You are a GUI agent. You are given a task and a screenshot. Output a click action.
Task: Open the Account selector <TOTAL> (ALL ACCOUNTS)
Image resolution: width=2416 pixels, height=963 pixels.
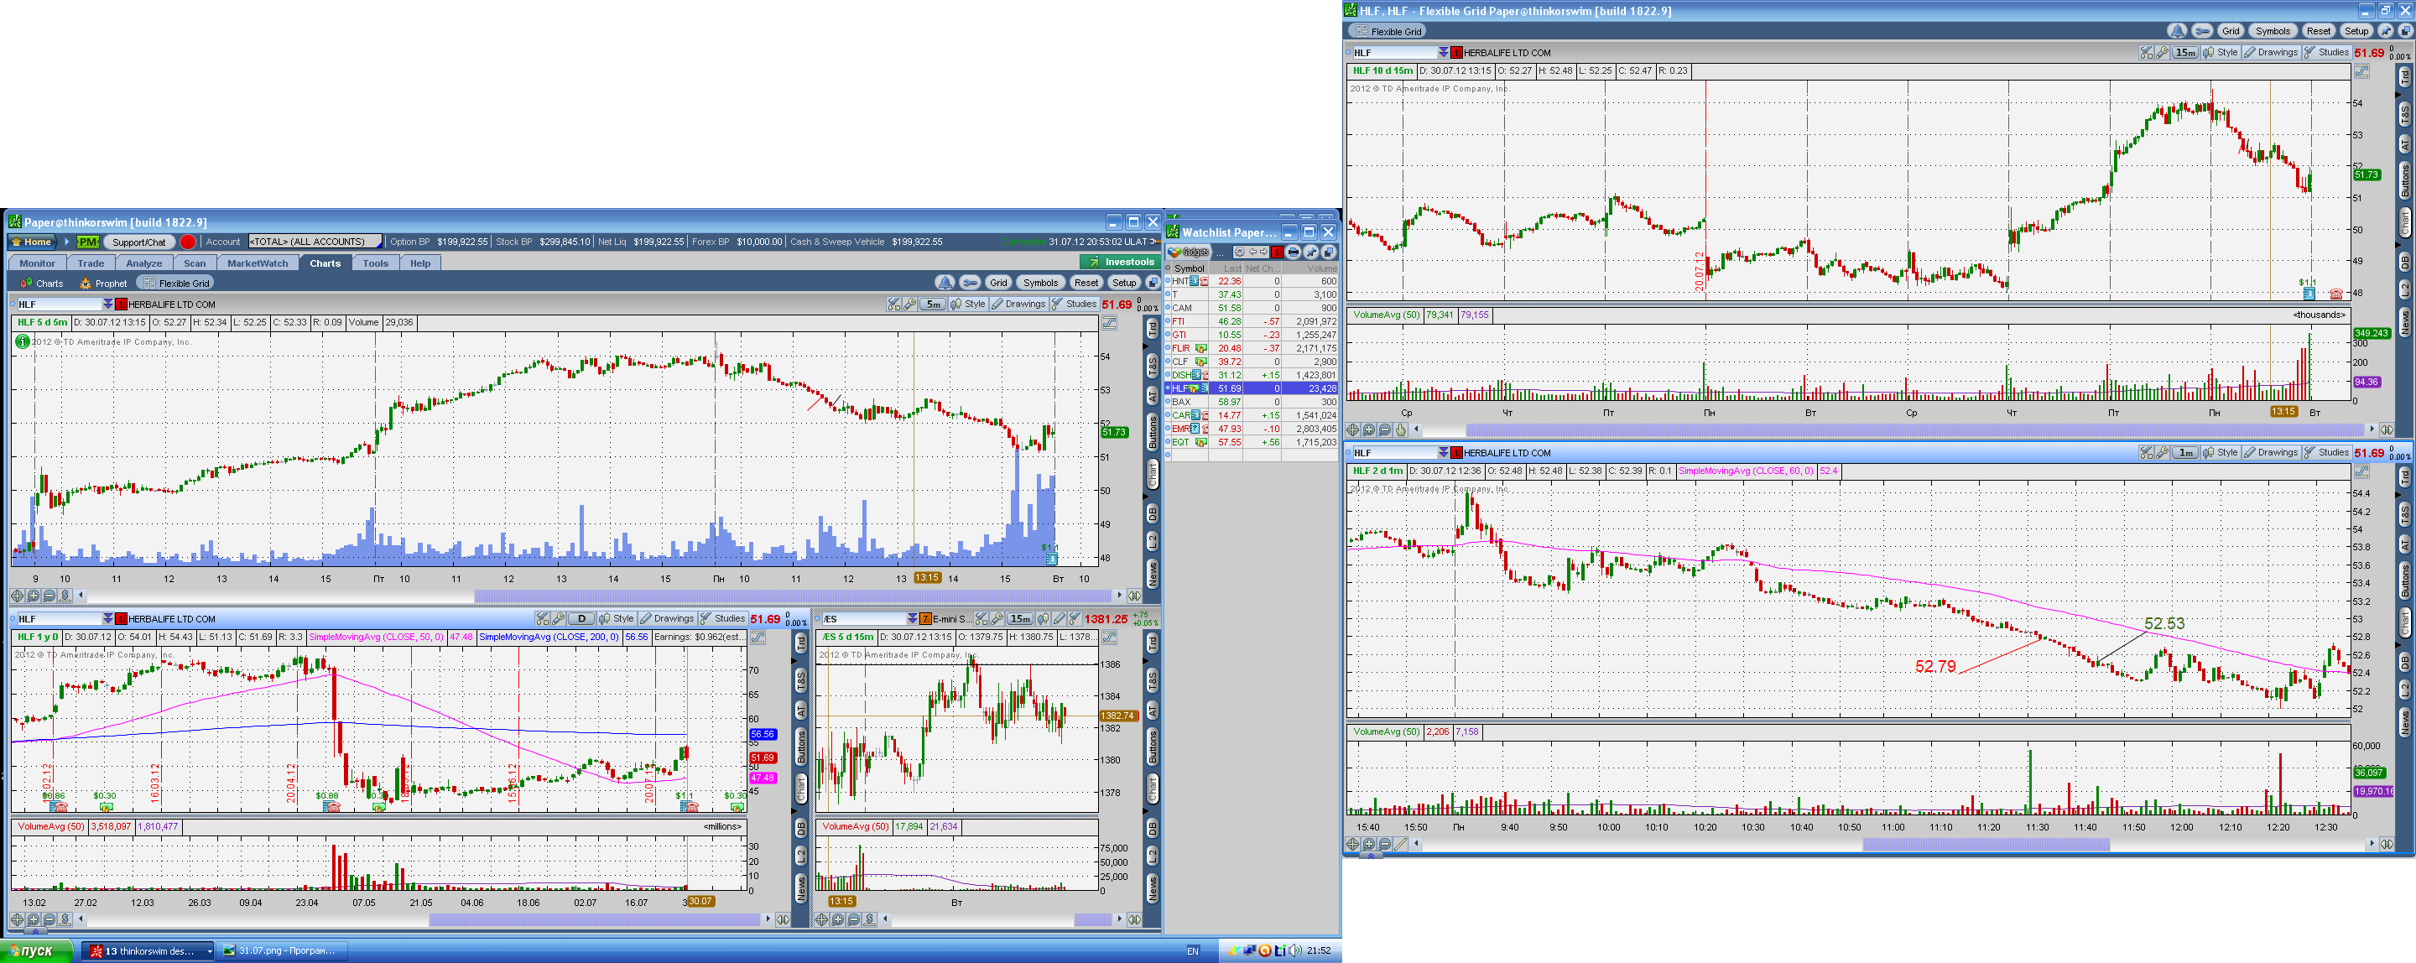(x=315, y=242)
